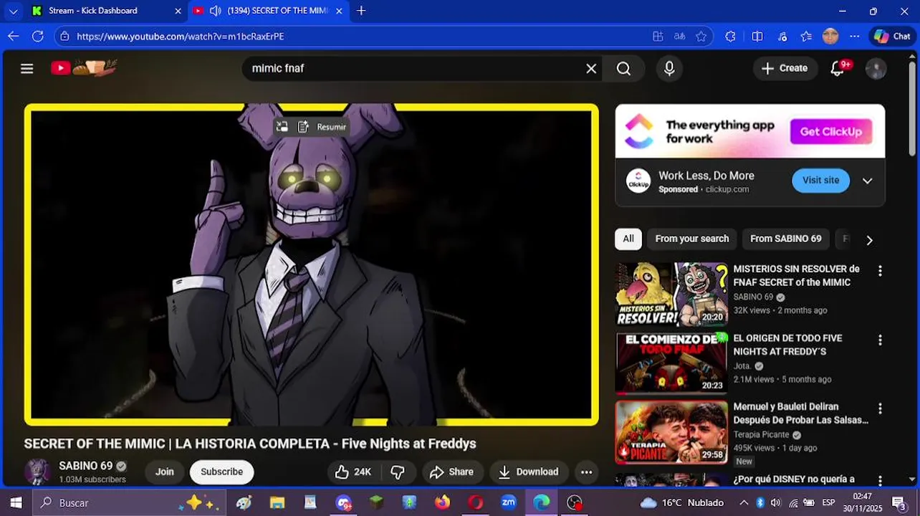Open Edge settings and more menu
The width and height of the screenshot is (920, 516).
(854, 36)
